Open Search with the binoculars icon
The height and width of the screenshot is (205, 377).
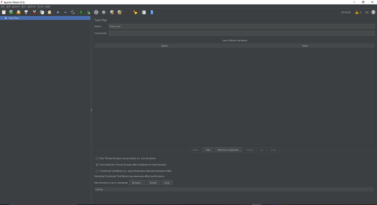click(128, 12)
